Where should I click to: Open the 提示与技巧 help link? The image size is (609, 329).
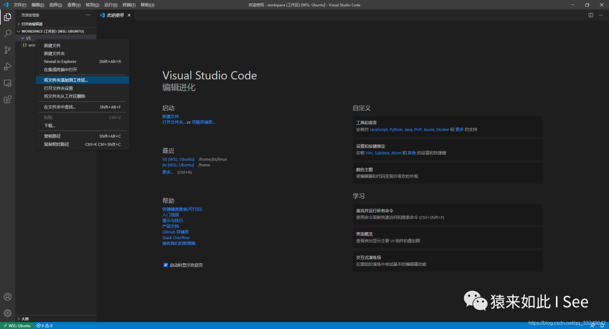click(x=173, y=220)
